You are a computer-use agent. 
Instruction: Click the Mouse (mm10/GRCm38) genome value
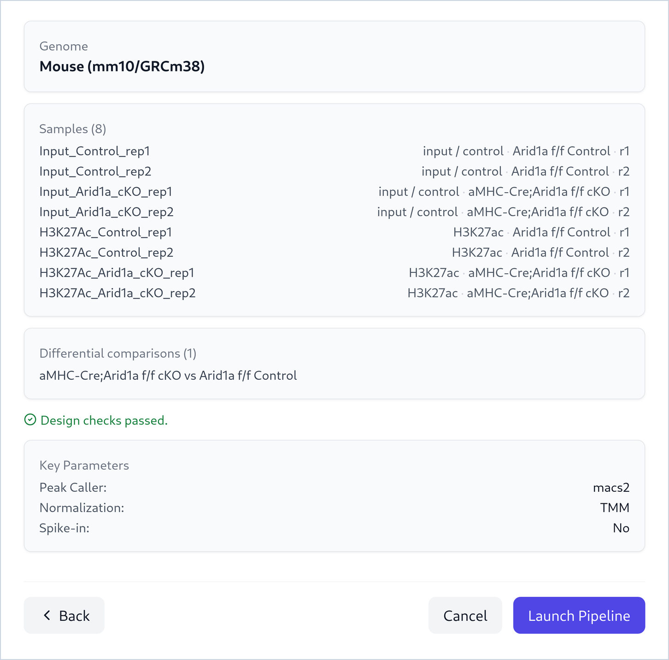[122, 66]
